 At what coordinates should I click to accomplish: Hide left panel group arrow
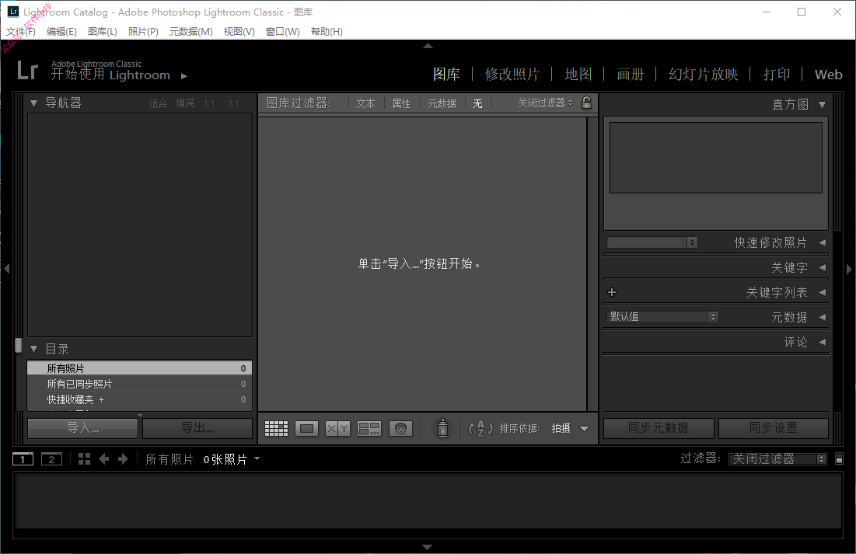tap(6, 269)
